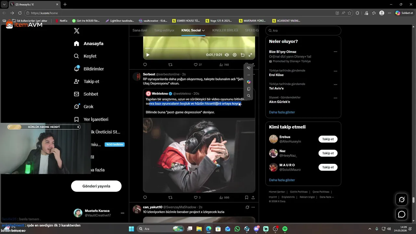The image size is (416, 234).
Task: Enter video fullscreen mode
Action: (250, 55)
